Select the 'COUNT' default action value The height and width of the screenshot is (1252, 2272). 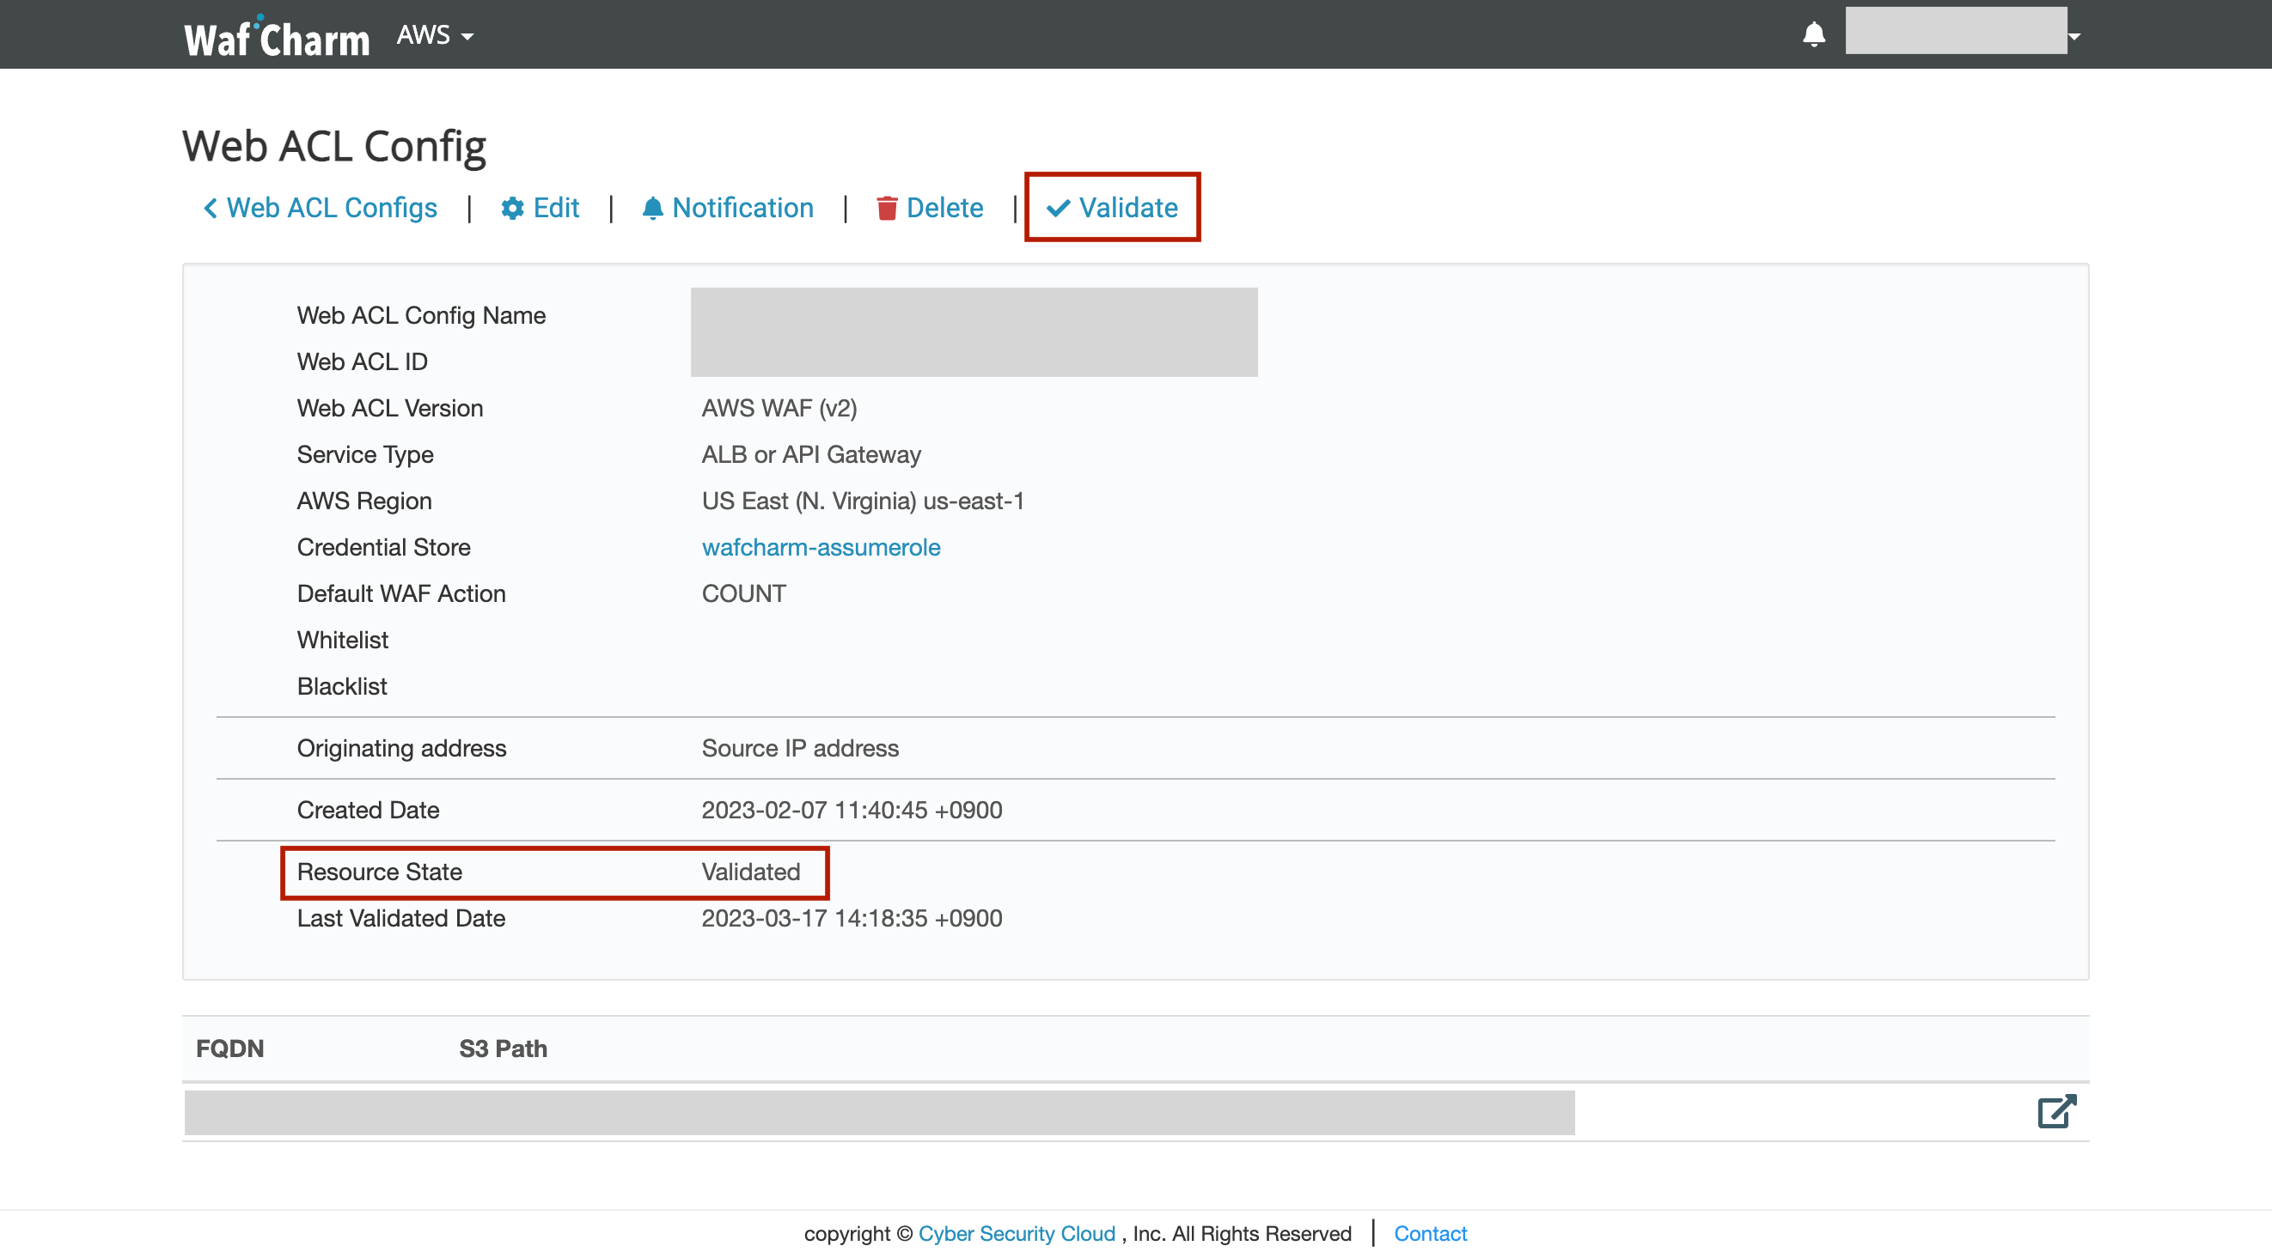click(x=743, y=594)
